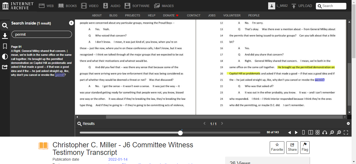Open the Help link

(x=152, y=15)
